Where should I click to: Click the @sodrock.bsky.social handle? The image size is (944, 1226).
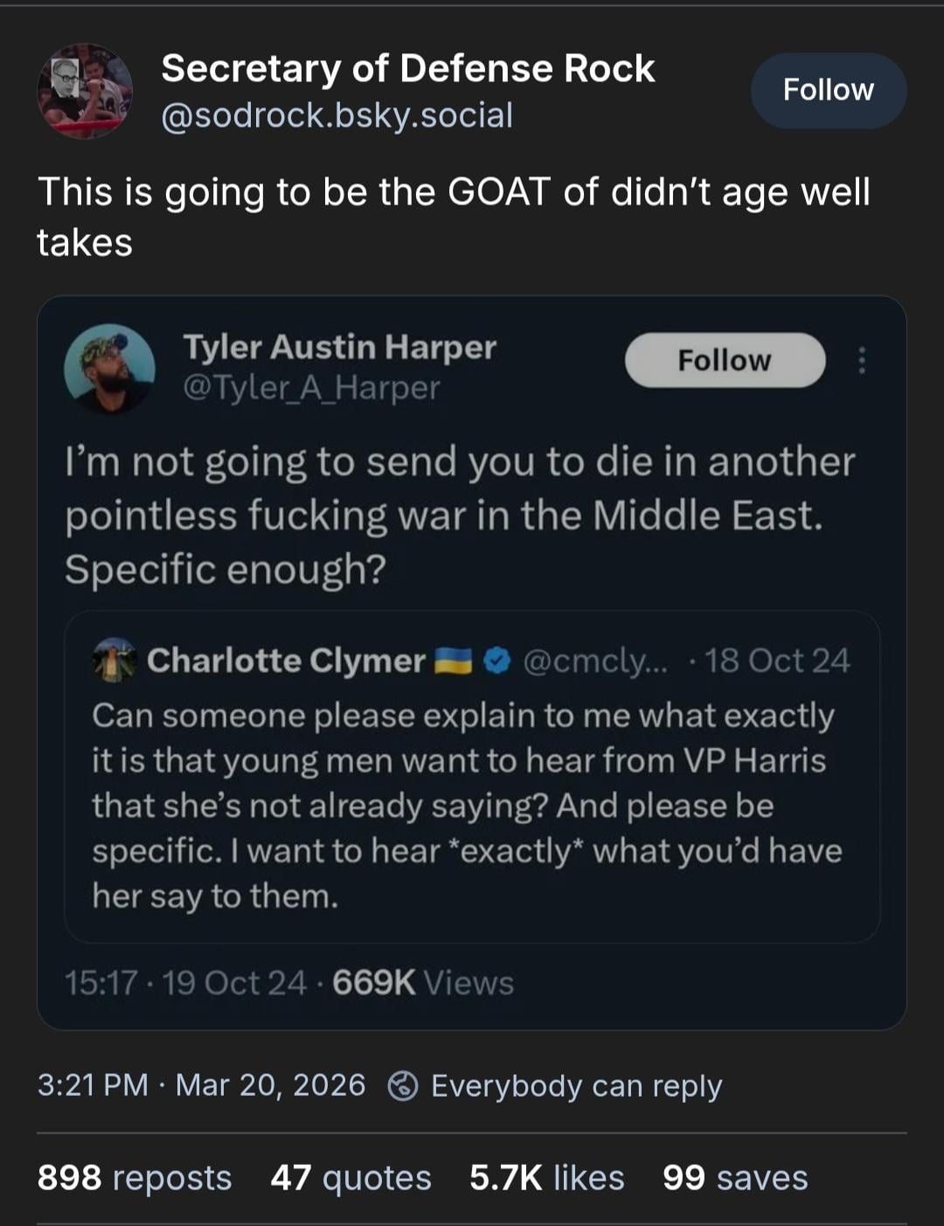pos(337,115)
